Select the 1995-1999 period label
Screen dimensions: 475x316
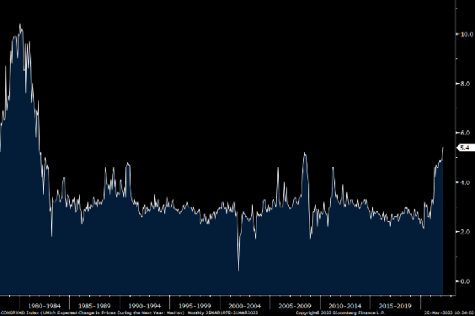tap(195, 306)
